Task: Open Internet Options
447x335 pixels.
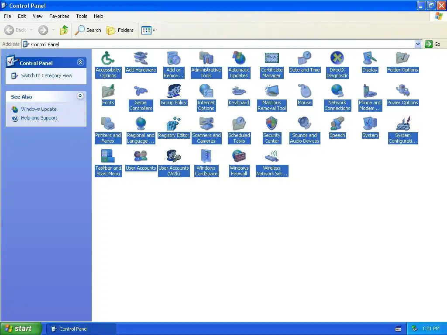Action: 206,91
